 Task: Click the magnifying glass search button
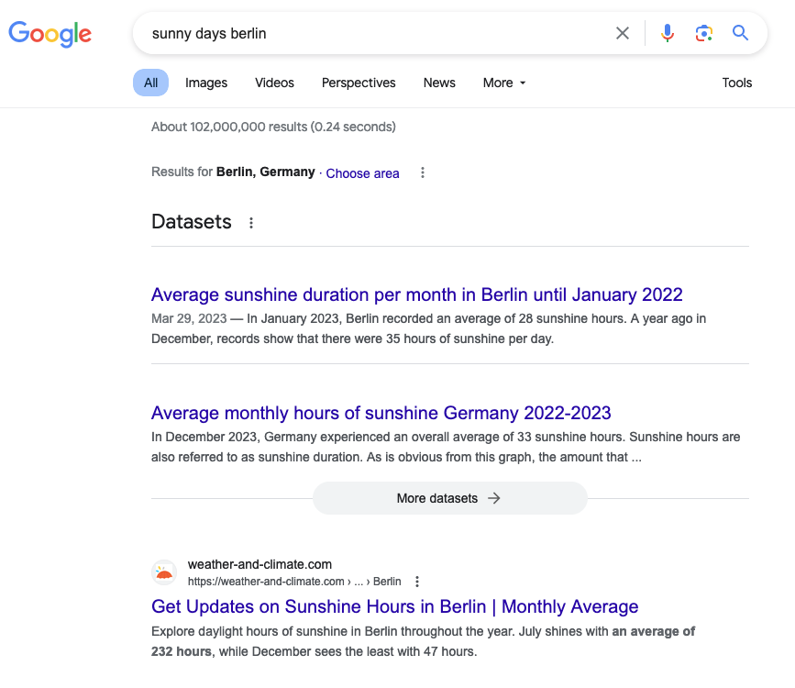click(741, 34)
